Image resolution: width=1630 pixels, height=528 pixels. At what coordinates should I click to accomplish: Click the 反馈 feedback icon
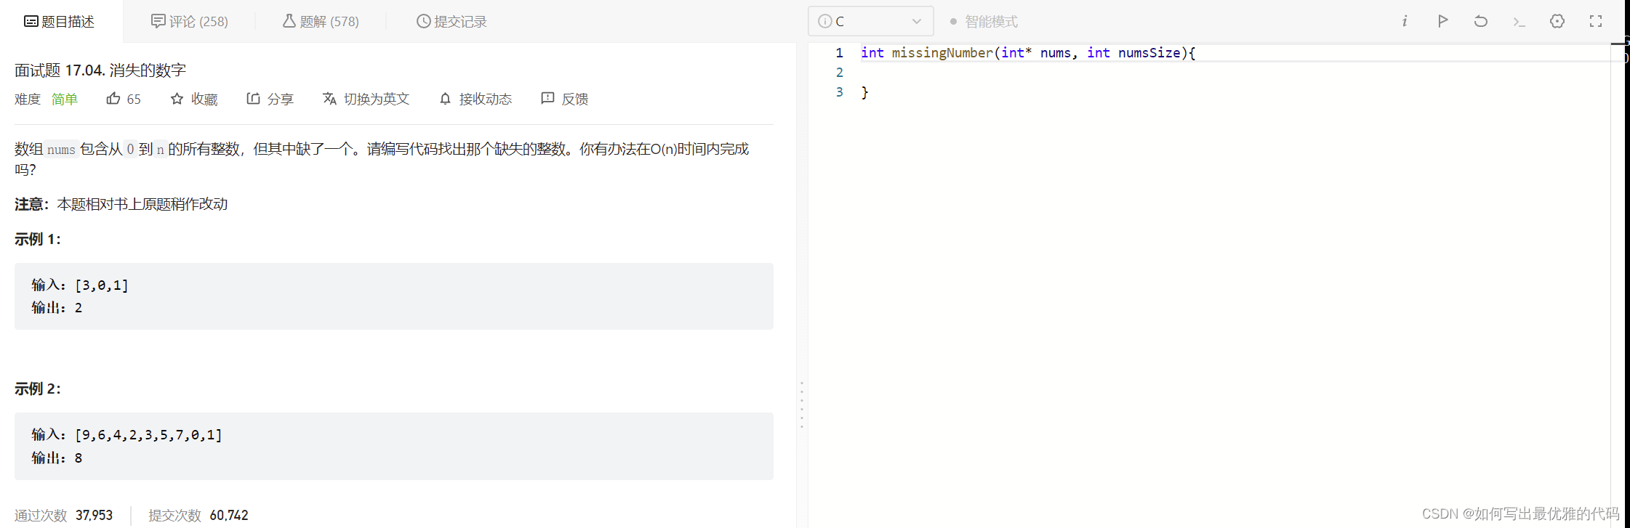point(547,99)
